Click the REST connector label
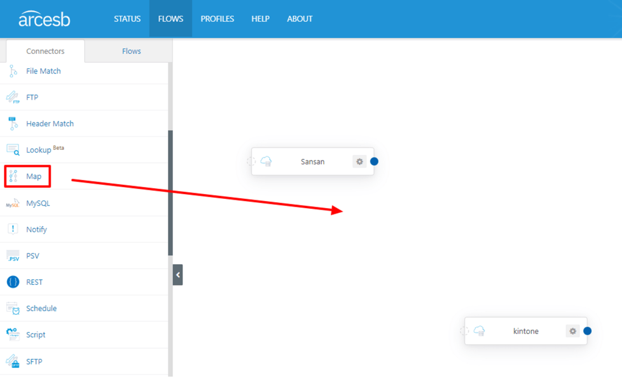 [x=34, y=282]
